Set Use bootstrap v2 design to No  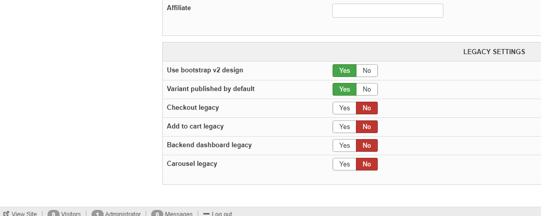367,71
